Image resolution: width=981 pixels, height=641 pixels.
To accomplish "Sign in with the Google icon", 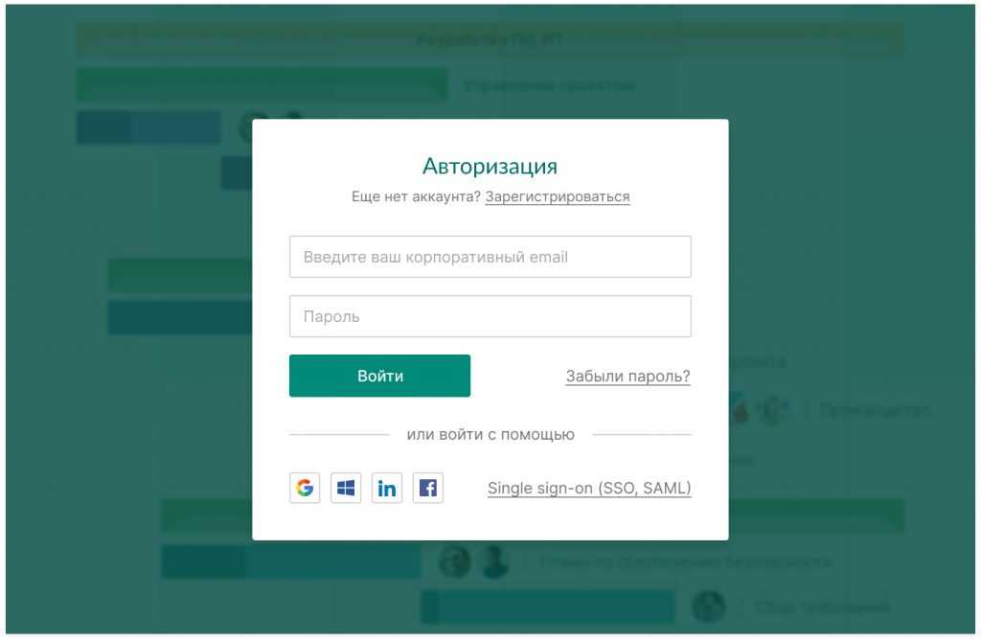I will [305, 488].
